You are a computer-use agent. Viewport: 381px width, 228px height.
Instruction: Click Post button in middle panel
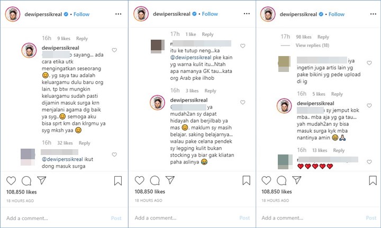[x=244, y=218]
